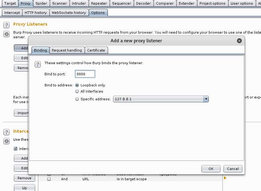This screenshot has width=261, height=191.
Task: Open the HTTP history sub-tab
Action: click(x=36, y=13)
